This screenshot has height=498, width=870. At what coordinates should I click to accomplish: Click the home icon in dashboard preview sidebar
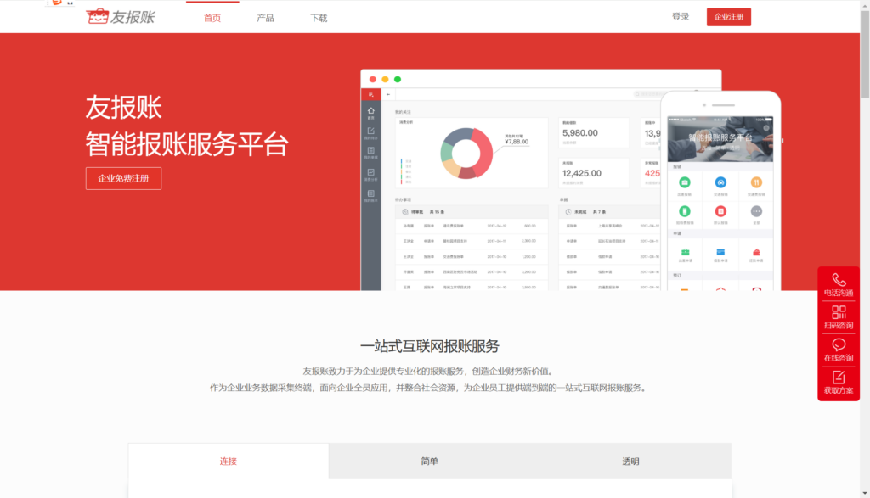point(370,111)
